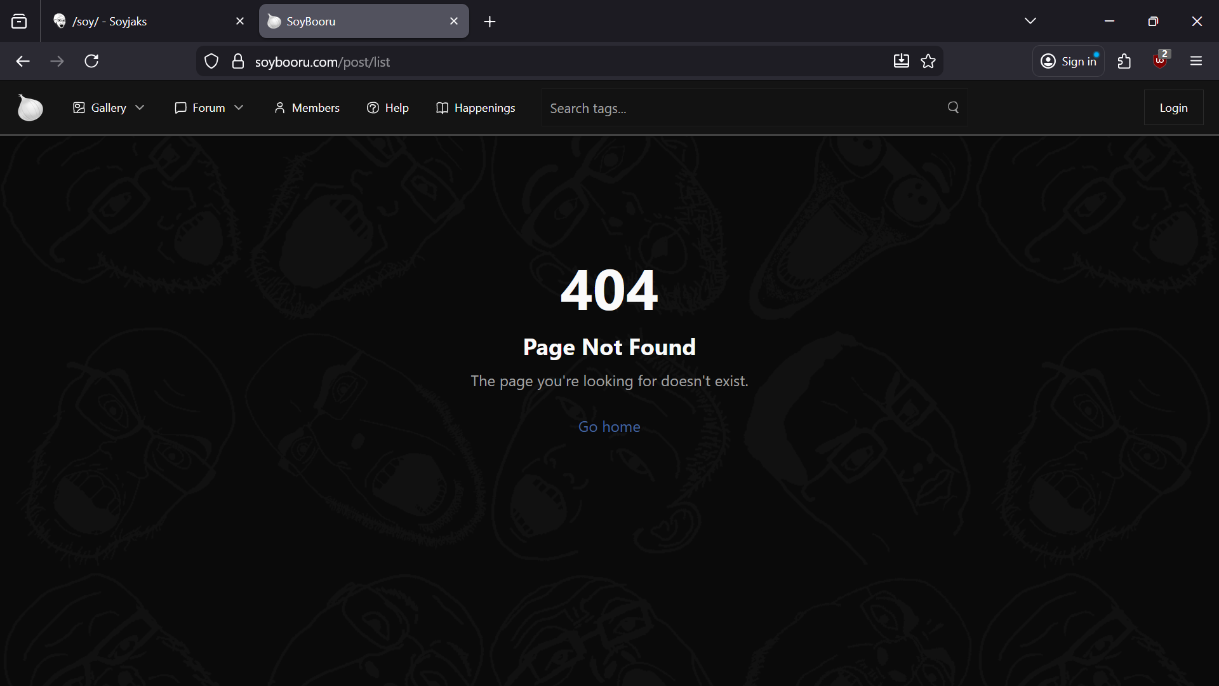Image resolution: width=1219 pixels, height=686 pixels.
Task: Open the Happenings page
Action: [x=476, y=108]
